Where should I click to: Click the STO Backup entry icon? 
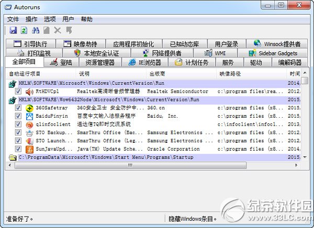coord(29,133)
